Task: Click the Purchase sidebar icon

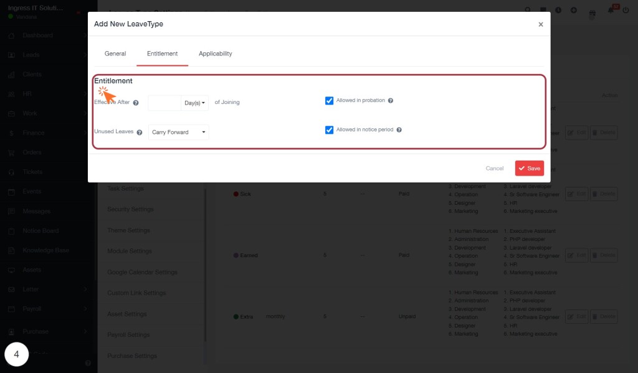Action: 11,331
